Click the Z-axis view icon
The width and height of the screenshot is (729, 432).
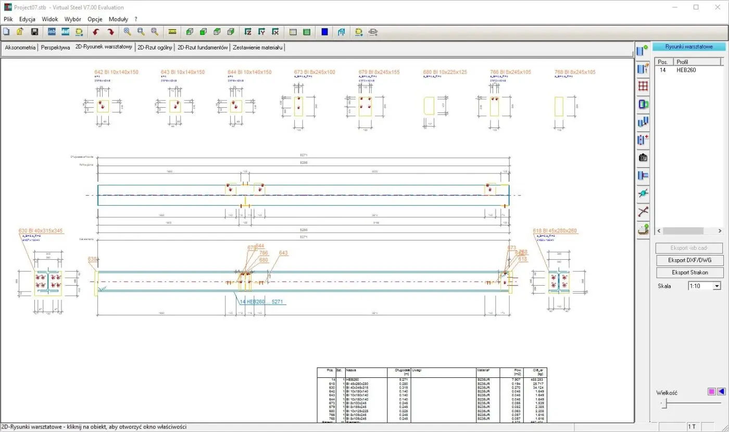(248, 32)
